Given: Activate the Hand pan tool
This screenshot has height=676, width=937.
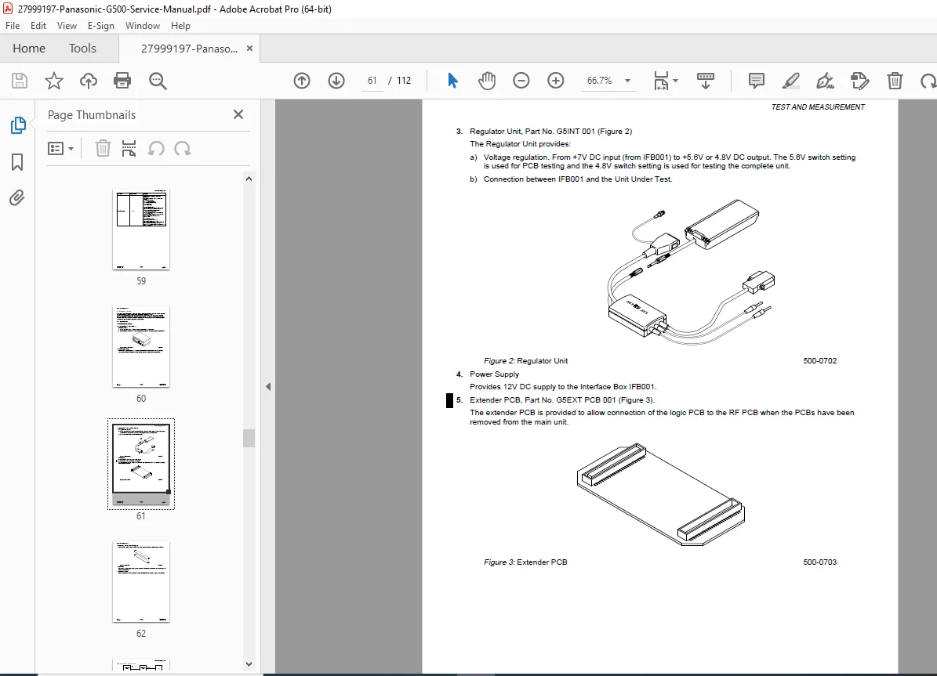Looking at the screenshot, I should click(487, 80).
